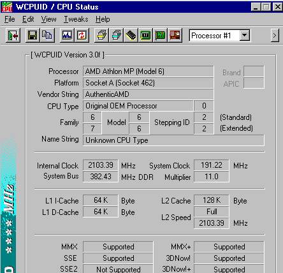The height and width of the screenshot is (273, 283).
Task: Click the L2 Speed 2103.39 MHz value
Action: pyautogui.click(x=212, y=223)
